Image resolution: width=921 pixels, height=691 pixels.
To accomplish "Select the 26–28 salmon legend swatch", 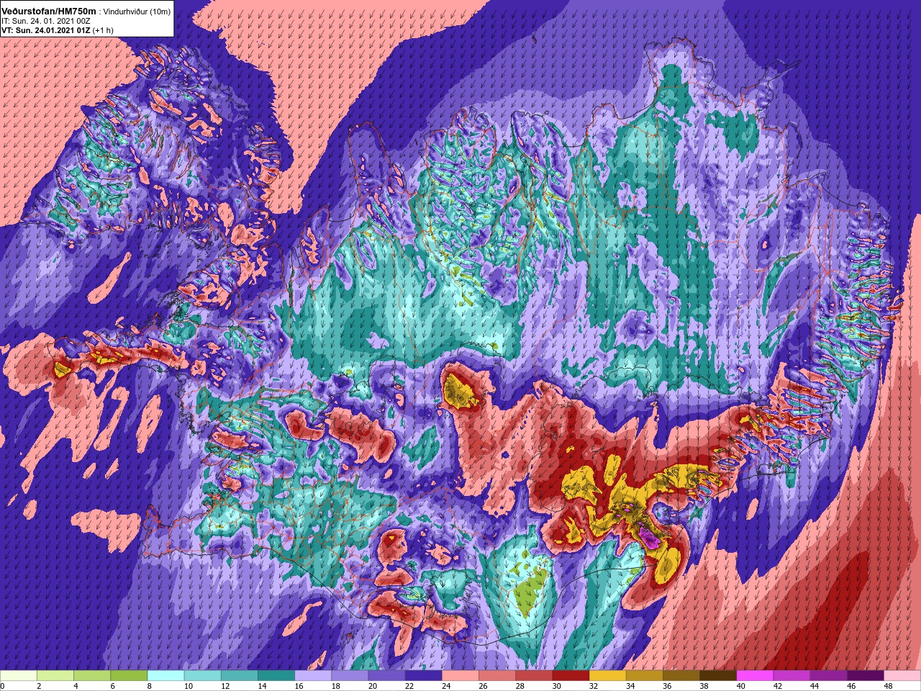I will click(498, 676).
